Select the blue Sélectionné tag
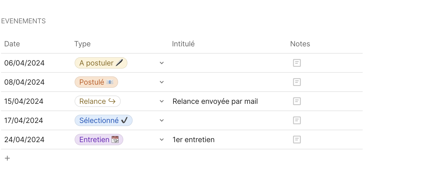This screenshot has height=175, width=444. [103, 120]
